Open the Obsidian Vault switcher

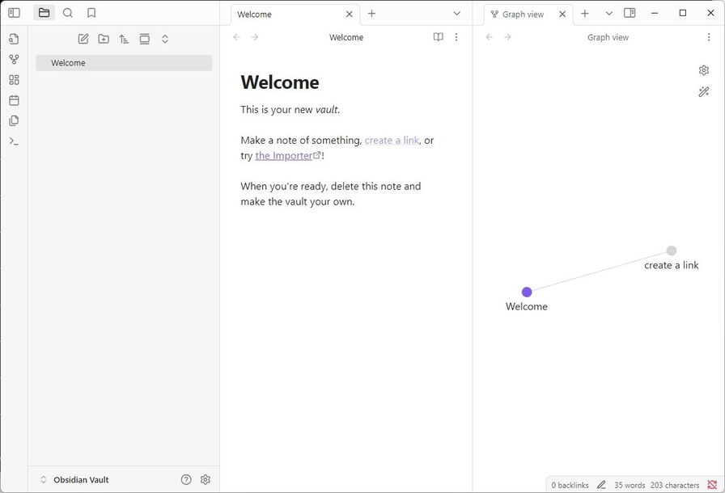74,479
